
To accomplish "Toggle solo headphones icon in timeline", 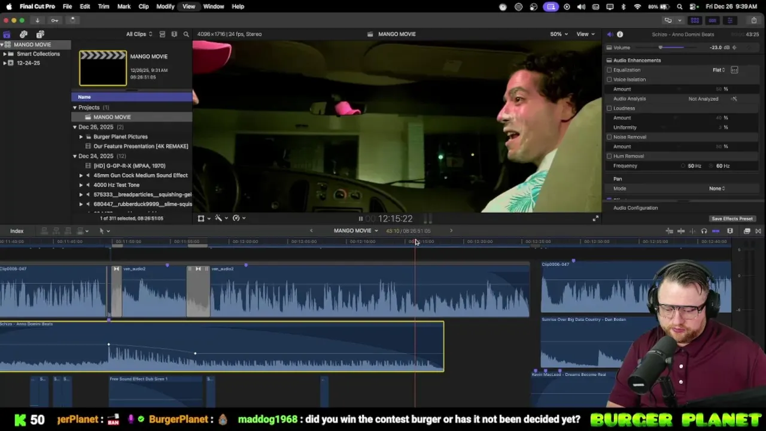I will click(704, 231).
